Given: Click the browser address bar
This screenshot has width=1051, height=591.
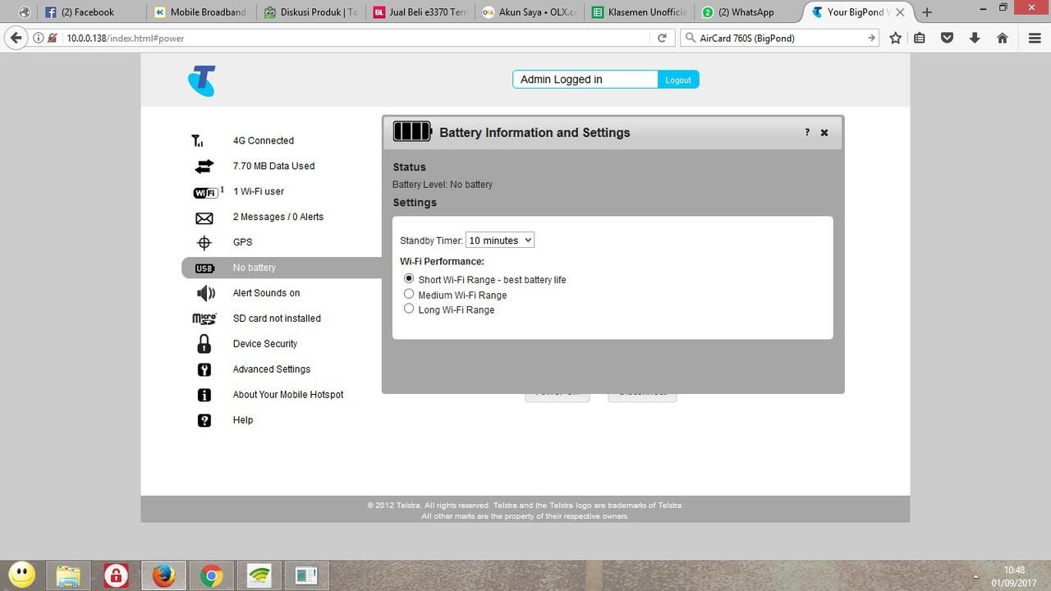Looking at the screenshot, I should point(353,39).
